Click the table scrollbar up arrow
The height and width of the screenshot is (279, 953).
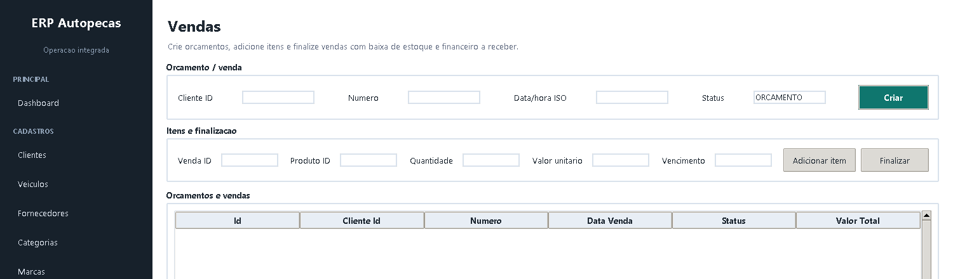pyautogui.click(x=926, y=216)
